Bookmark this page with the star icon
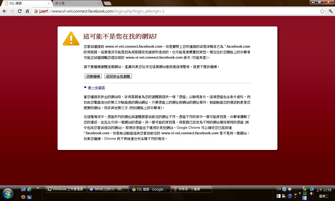Image resolution: width=335 pixels, height=201 pixels. pos(322,11)
